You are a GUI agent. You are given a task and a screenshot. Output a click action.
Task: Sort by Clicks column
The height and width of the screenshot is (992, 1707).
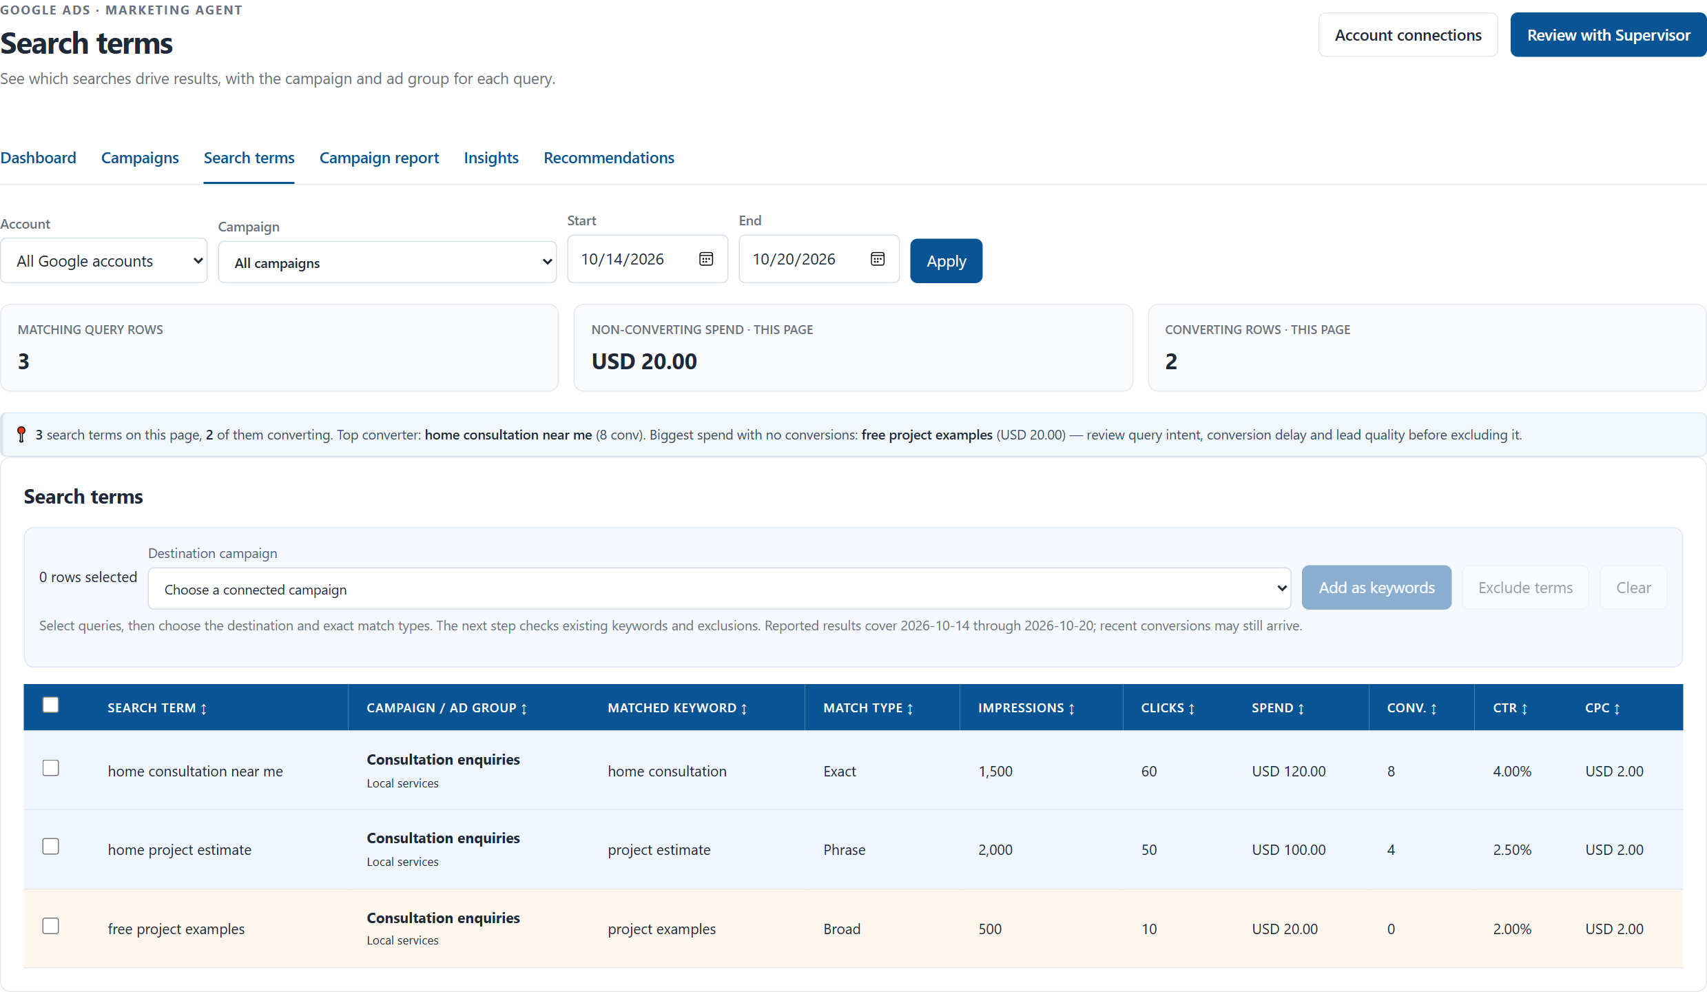pos(1168,708)
